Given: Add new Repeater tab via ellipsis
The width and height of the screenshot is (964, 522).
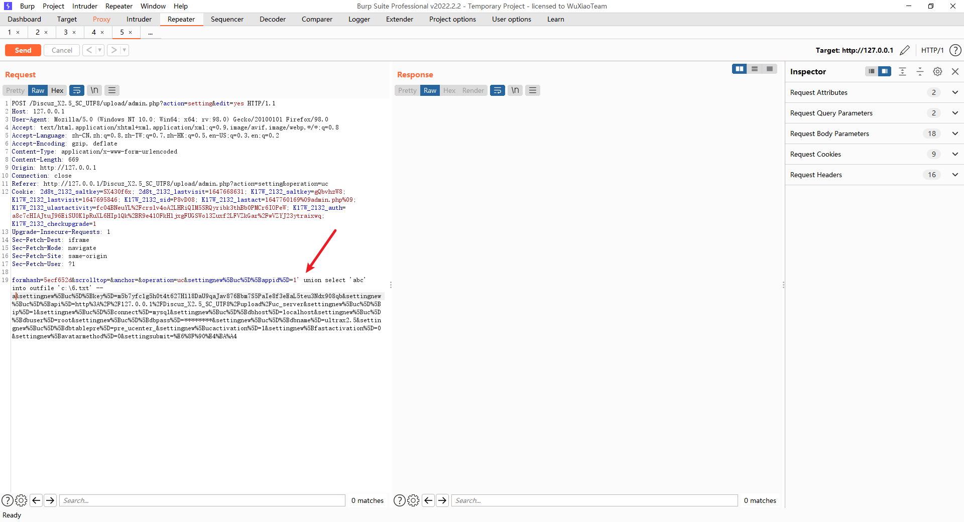Looking at the screenshot, I should 150,32.
